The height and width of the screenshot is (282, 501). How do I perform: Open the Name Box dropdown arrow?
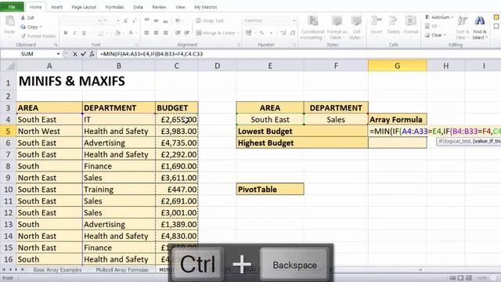(x=58, y=54)
